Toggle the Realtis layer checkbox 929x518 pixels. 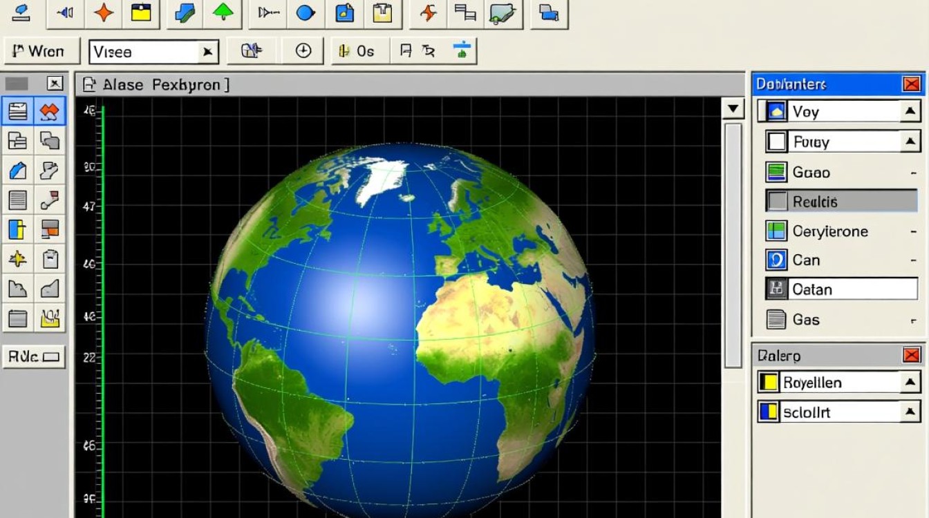[x=778, y=201]
